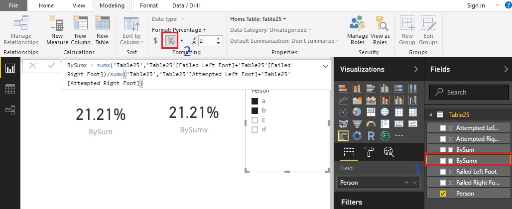Viewport: 512px width, 209px height.
Task: Open Manage Roles
Action: (x=358, y=31)
